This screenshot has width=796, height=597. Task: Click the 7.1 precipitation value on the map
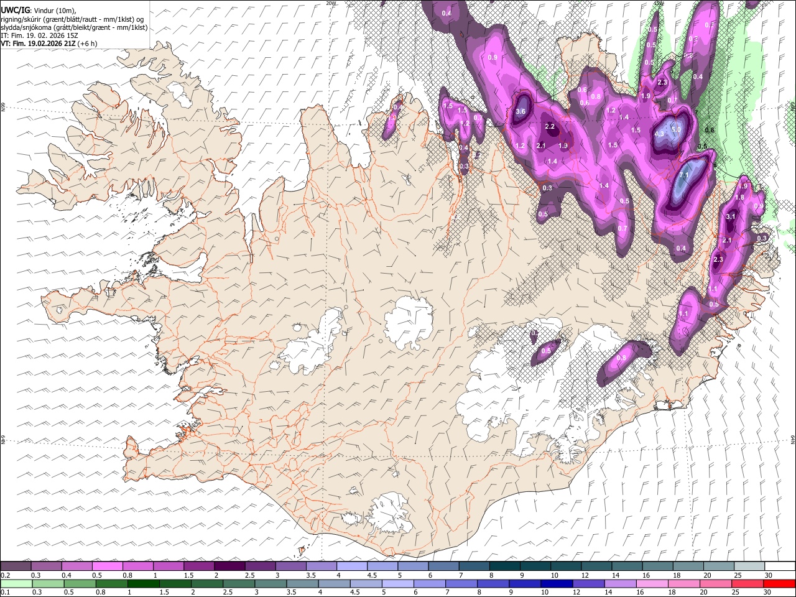coord(683,176)
